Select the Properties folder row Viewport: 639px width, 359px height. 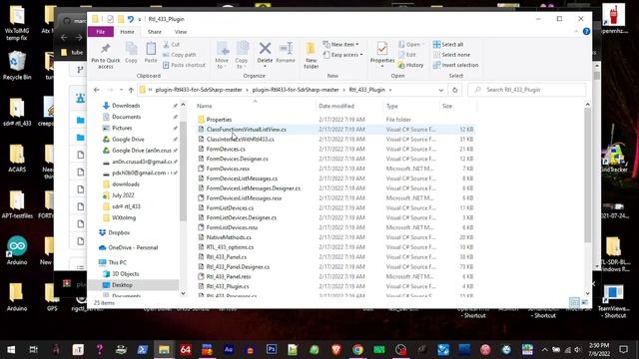(335, 120)
